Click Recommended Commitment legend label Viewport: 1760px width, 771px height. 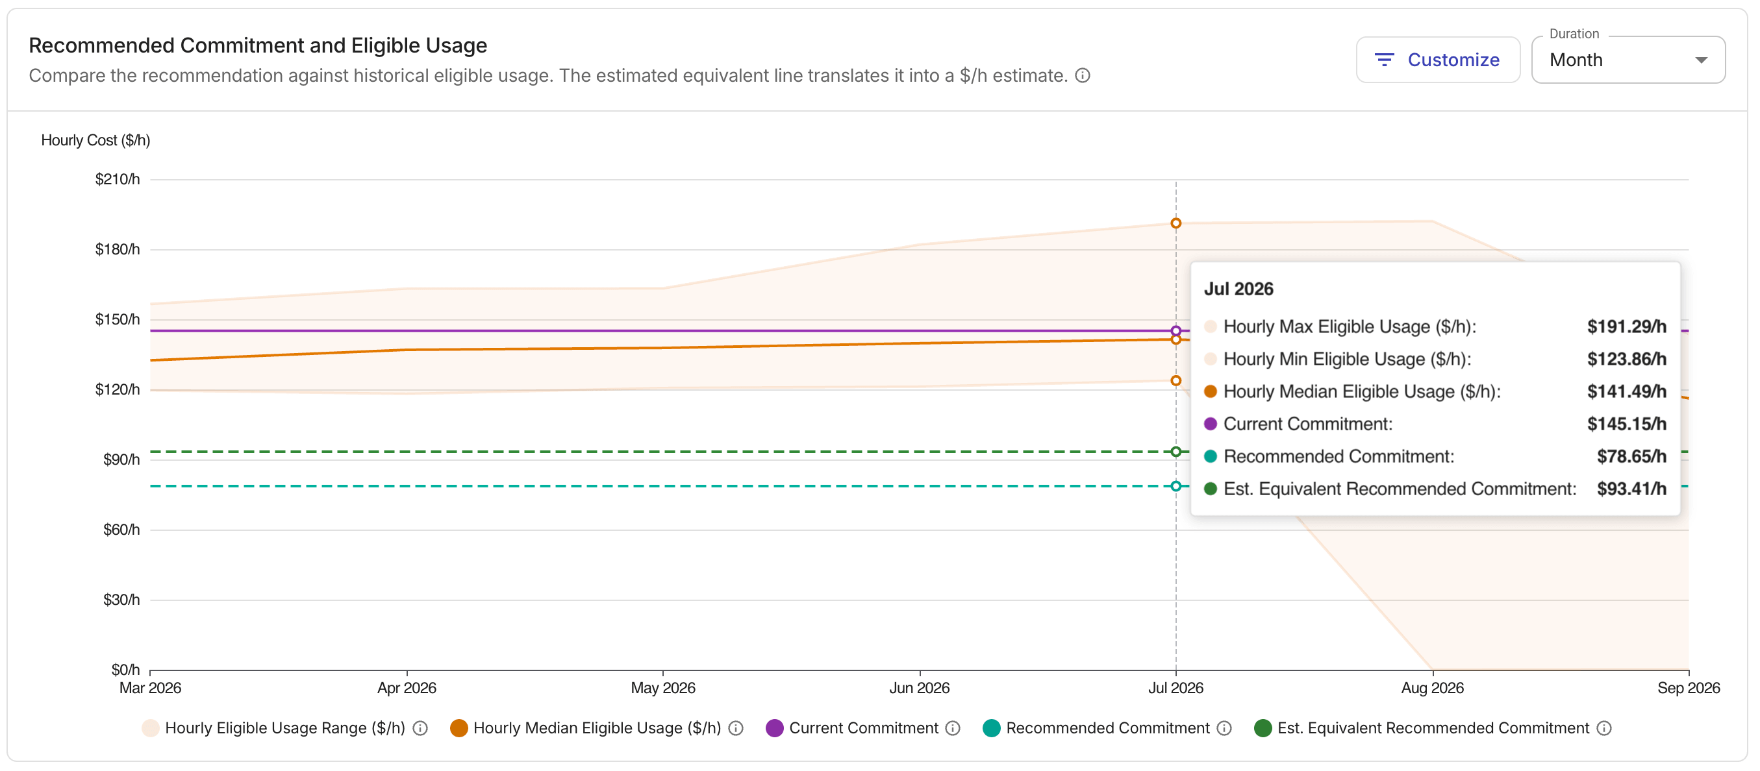click(x=1107, y=729)
